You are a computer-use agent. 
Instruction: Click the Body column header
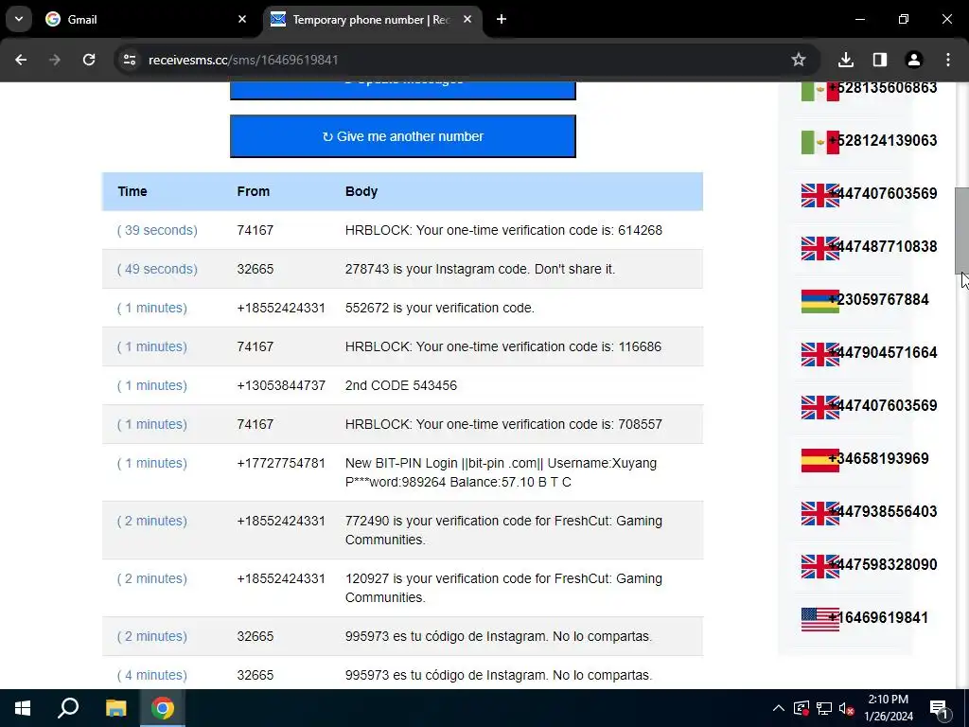[x=361, y=191]
